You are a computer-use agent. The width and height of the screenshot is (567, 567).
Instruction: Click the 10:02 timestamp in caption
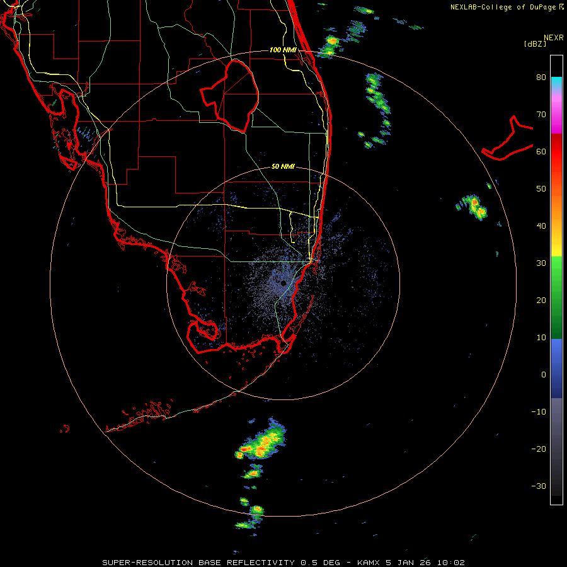[x=450, y=563]
